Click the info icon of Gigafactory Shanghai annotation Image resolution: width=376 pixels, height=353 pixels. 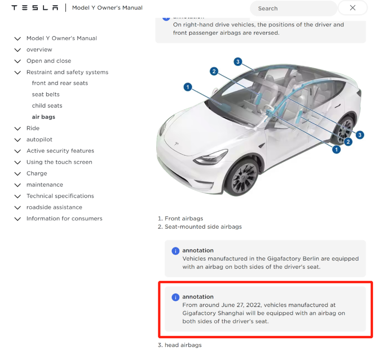175,297
